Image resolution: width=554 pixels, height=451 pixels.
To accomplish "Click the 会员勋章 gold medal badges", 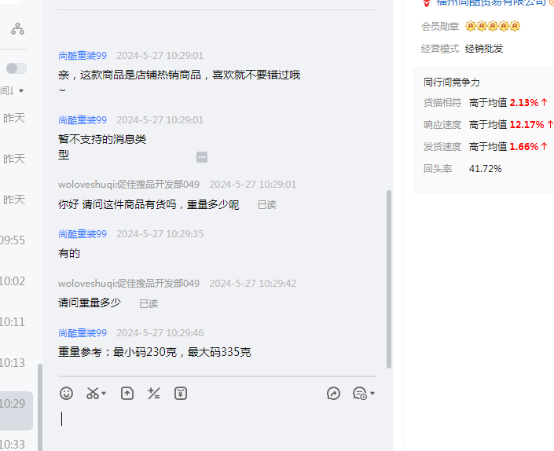I will [493, 27].
